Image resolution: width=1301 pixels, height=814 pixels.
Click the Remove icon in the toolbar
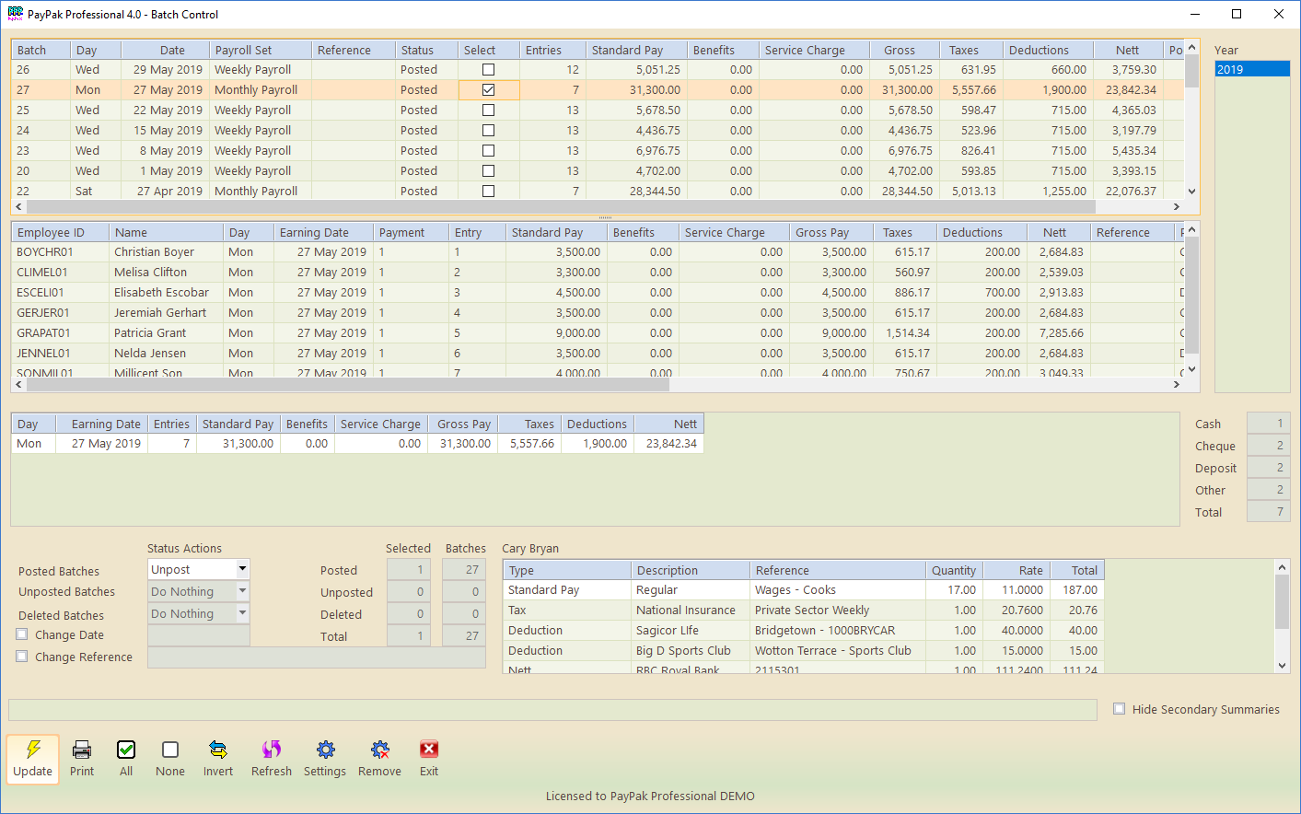point(379,750)
